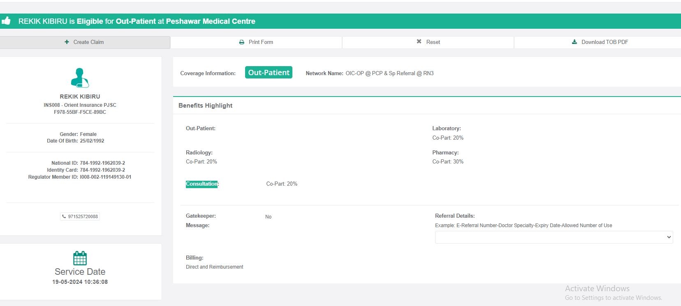Image resolution: width=681 pixels, height=306 pixels.
Task: Click the X icon beside Reset
Action: pos(419,41)
